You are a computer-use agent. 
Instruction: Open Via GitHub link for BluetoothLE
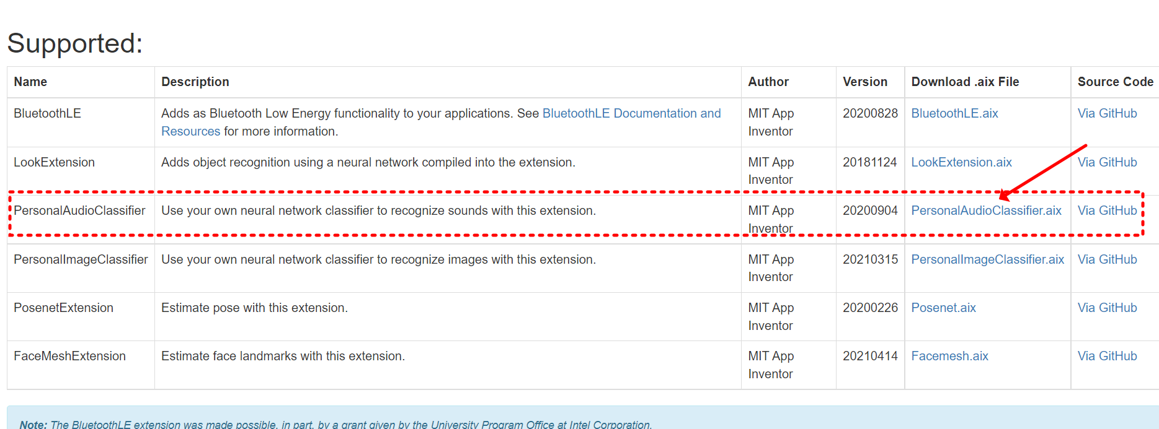pyautogui.click(x=1107, y=114)
